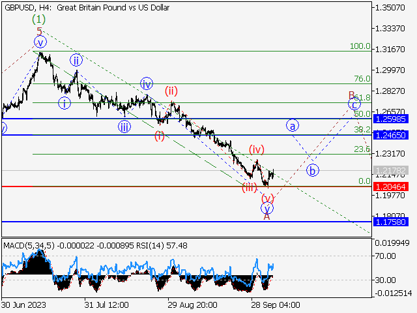Click the 30.00 RSI level label
417x313 pixels.
click(385, 280)
